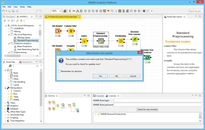
Task: Click Yes in Meta Node Link Update dialog
Action: (x=100, y=76)
